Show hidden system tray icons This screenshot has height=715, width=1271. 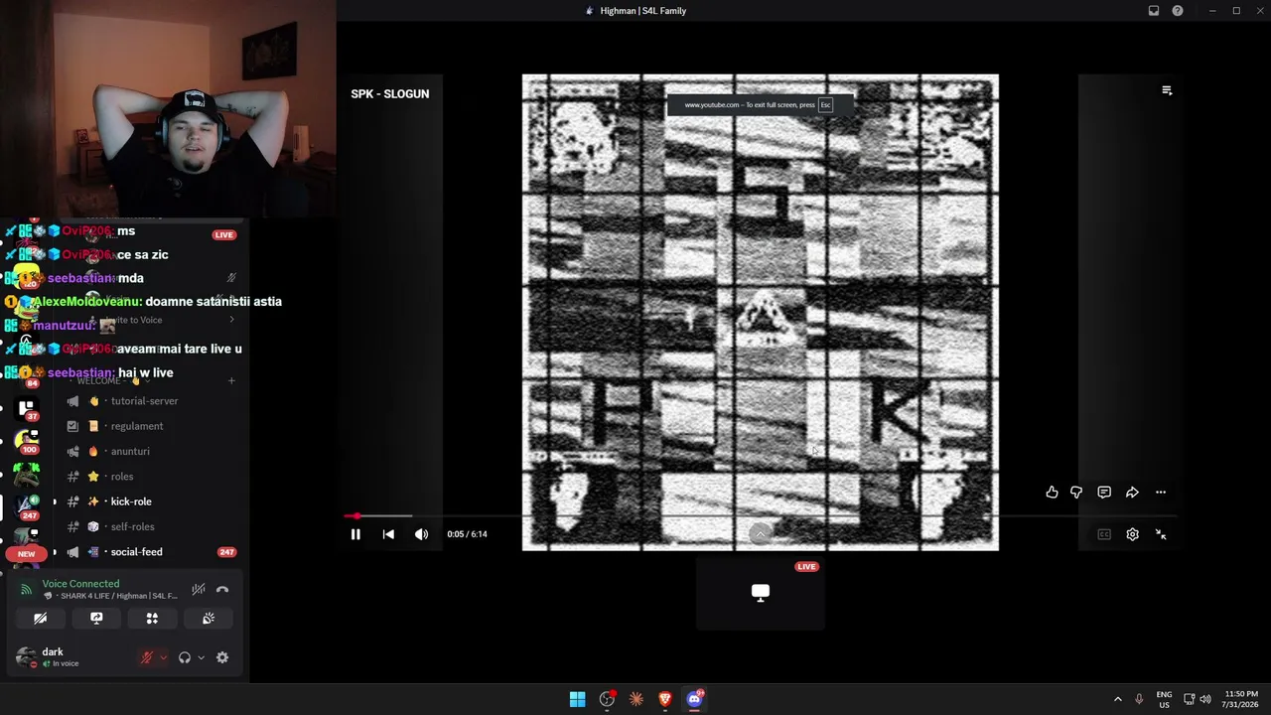[x=1117, y=699]
